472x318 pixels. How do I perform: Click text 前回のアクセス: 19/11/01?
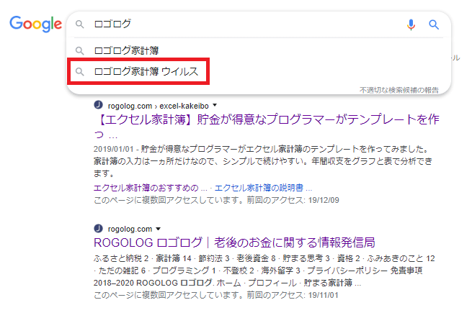293,295
